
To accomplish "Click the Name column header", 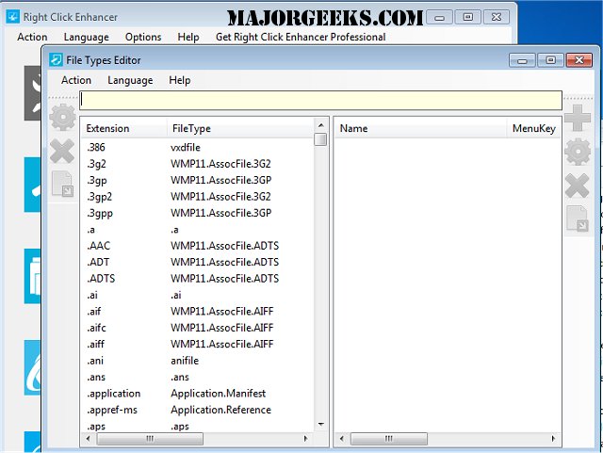I will pyautogui.click(x=421, y=128).
